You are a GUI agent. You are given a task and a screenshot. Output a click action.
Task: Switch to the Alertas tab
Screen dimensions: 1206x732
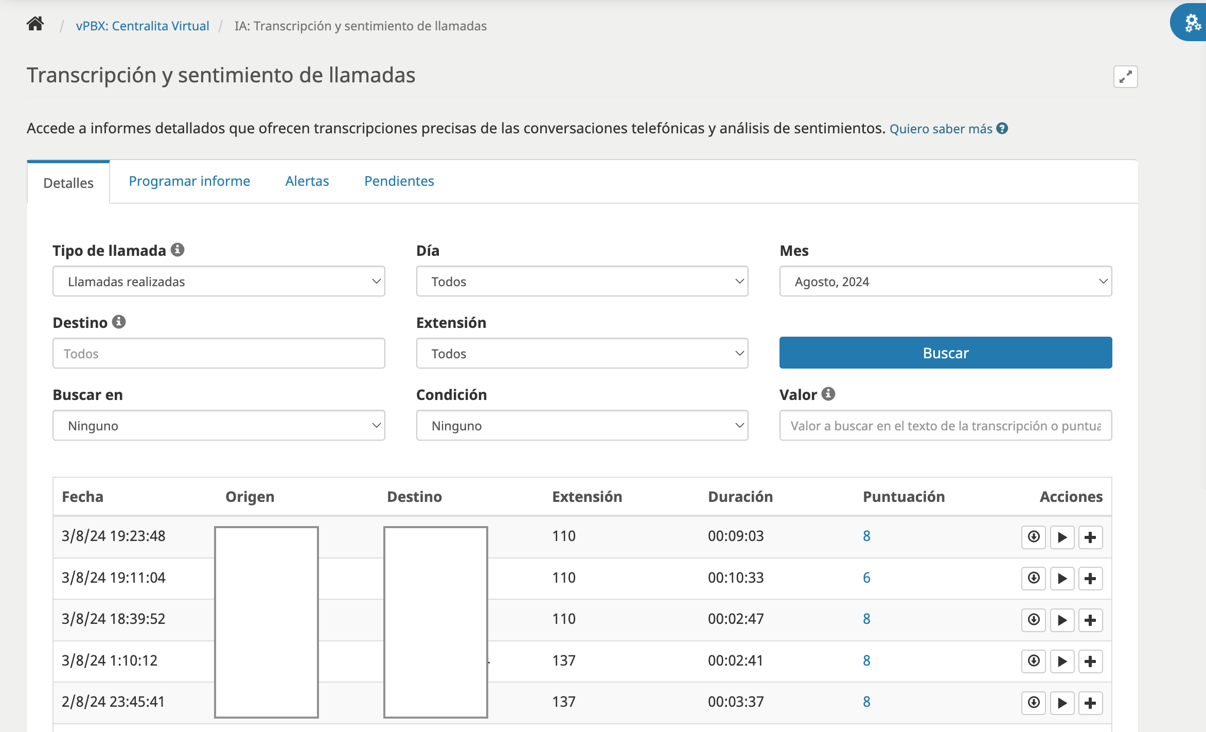tap(307, 181)
